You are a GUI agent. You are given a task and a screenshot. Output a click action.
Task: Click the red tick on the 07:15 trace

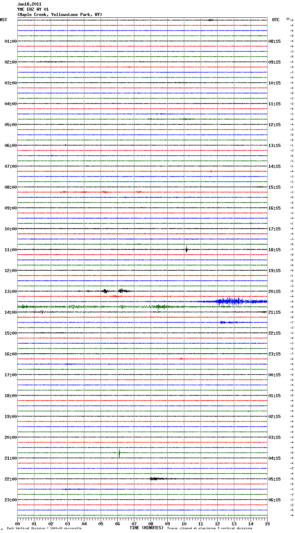(x=211, y=171)
